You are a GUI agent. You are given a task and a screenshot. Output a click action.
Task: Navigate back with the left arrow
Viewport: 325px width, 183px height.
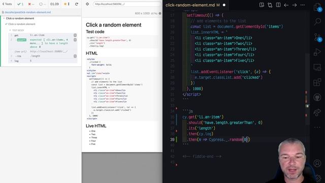coord(286,5)
